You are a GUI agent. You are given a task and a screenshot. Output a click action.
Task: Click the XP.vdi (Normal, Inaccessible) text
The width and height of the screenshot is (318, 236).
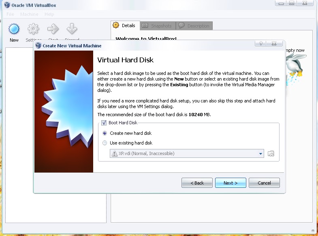tap(146, 153)
